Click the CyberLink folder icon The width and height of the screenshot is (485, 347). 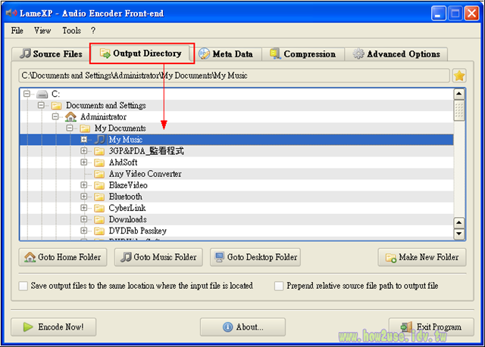(x=99, y=208)
